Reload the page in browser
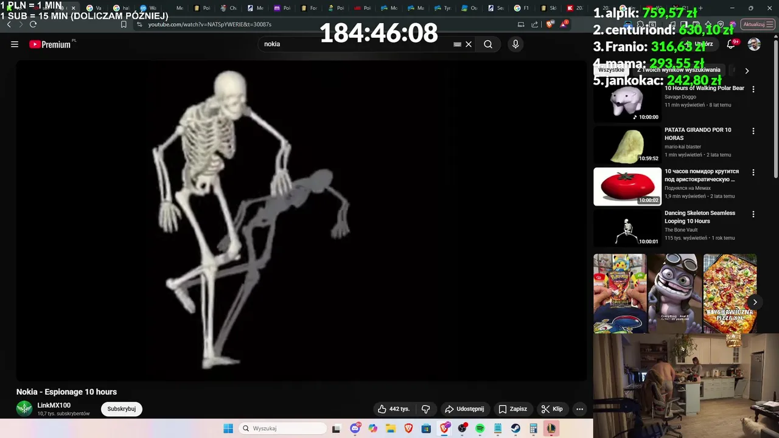Image resolution: width=779 pixels, height=438 pixels. (x=33, y=24)
